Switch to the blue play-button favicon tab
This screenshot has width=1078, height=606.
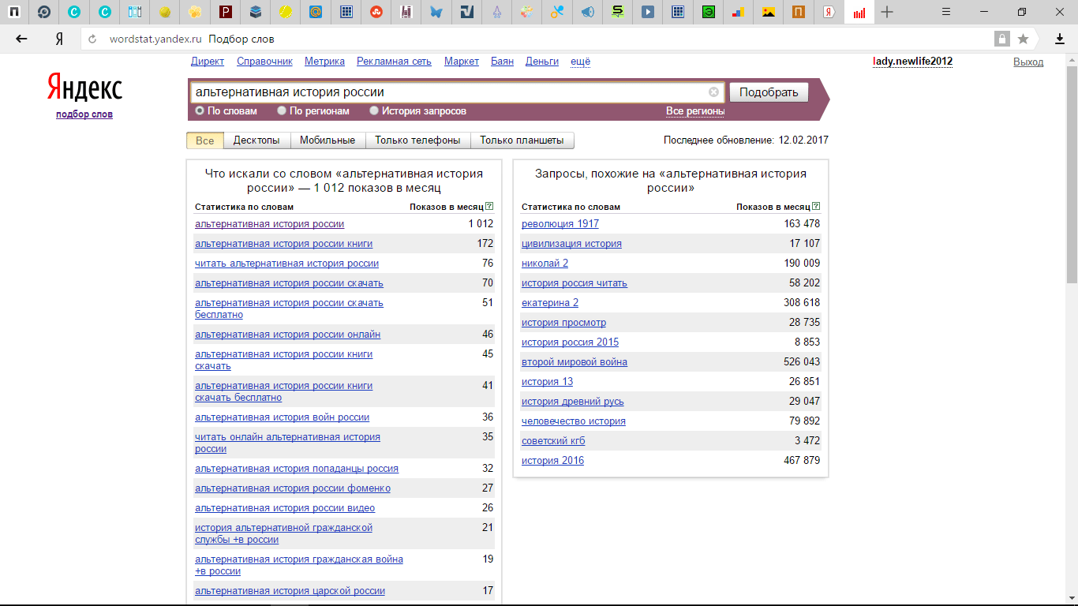coord(647,12)
